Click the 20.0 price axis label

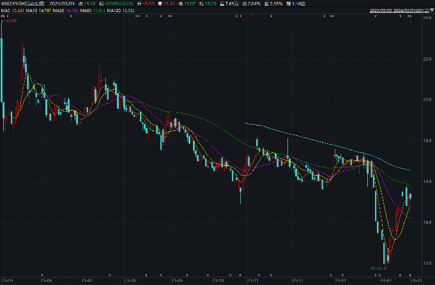pyautogui.click(x=427, y=99)
